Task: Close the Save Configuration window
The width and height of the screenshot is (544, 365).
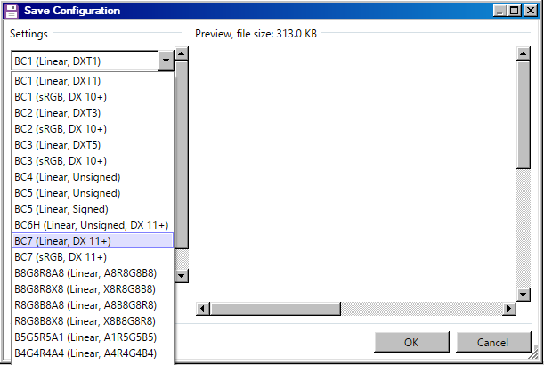Action: click(x=531, y=11)
